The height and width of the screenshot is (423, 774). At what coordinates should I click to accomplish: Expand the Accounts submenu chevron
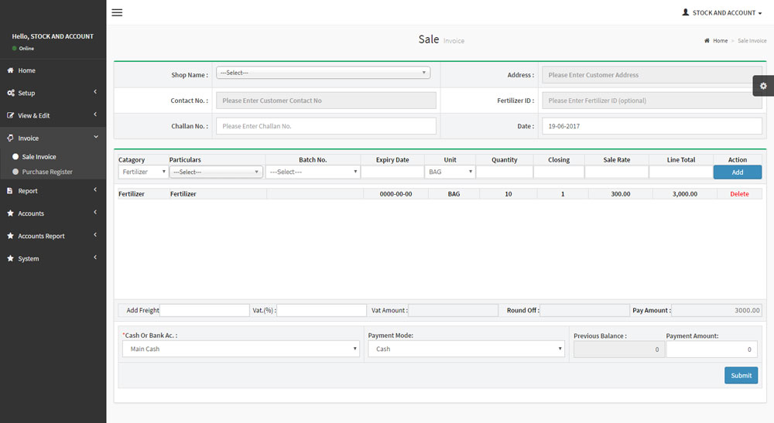click(95, 213)
